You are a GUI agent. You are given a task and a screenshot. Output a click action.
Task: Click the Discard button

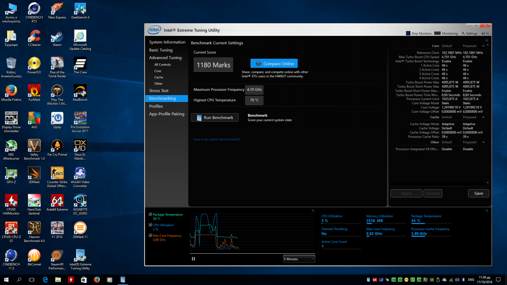[x=433, y=193]
